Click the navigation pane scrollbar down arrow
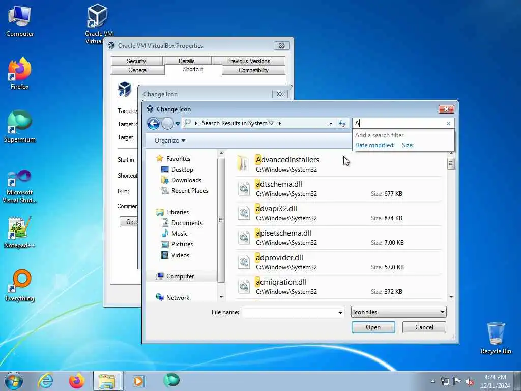Image resolution: width=521 pixels, height=391 pixels. pyautogui.click(x=221, y=297)
